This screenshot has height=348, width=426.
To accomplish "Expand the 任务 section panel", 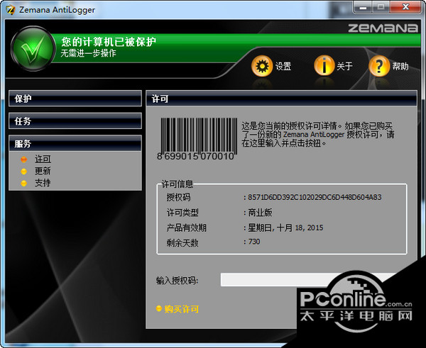I will click(75, 121).
